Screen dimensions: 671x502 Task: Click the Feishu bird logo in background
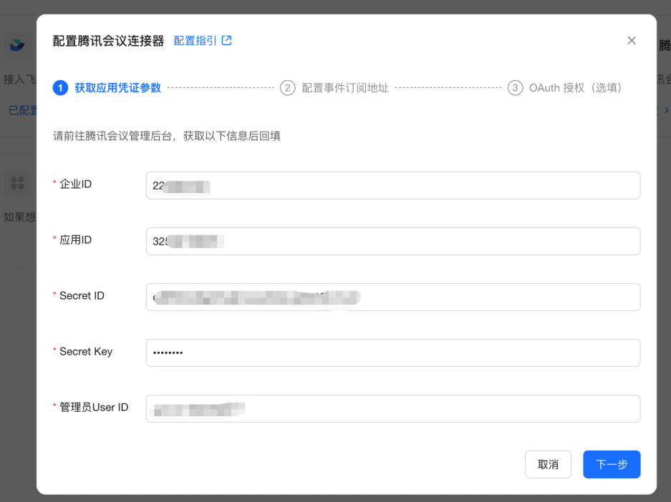click(17, 45)
